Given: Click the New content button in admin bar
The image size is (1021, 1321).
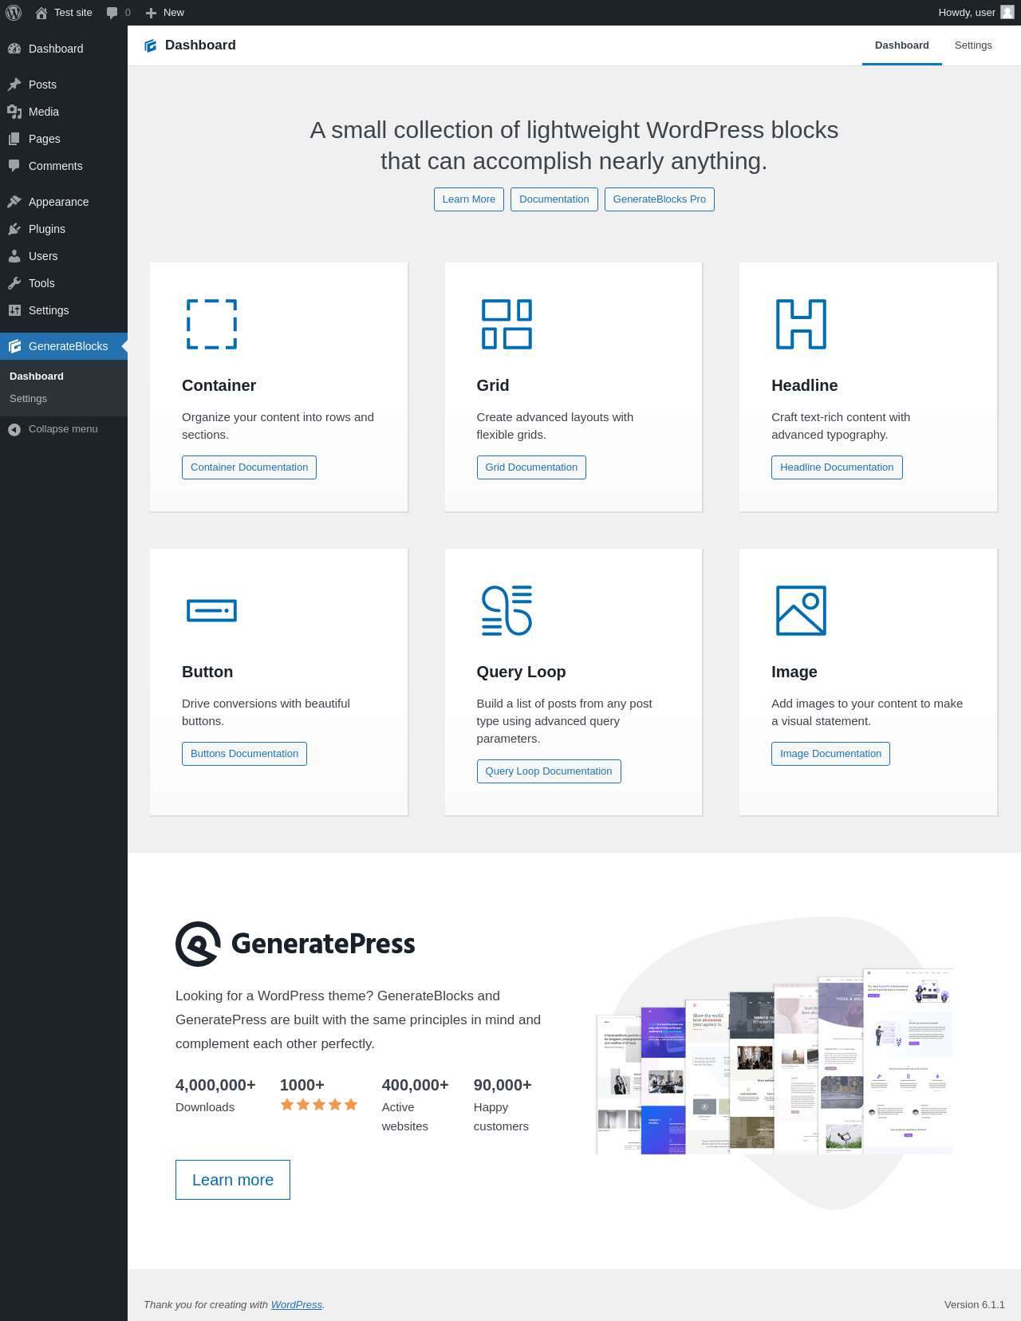Looking at the screenshot, I should click(x=165, y=13).
